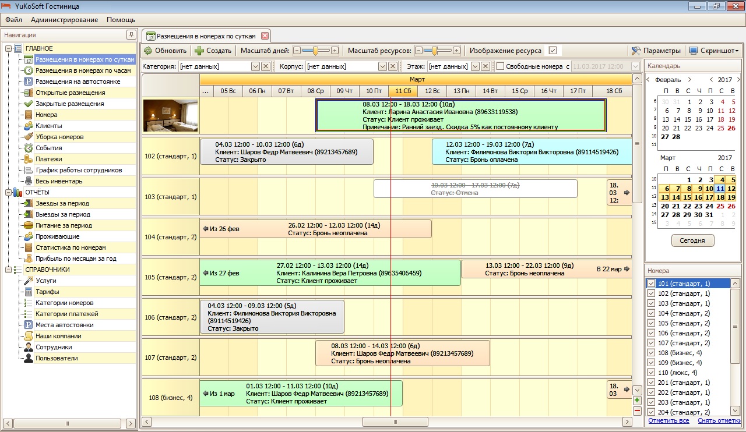Open the Администрирование menu

point(64,20)
